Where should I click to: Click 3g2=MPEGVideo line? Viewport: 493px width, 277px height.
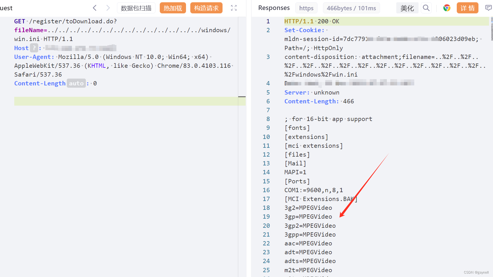[x=308, y=208]
